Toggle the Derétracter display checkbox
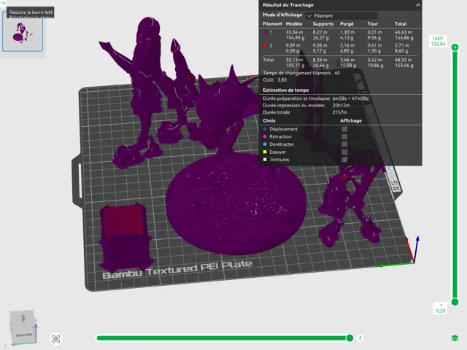The height and width of the screenshot is (350, 467). click(x=344, y=144)
